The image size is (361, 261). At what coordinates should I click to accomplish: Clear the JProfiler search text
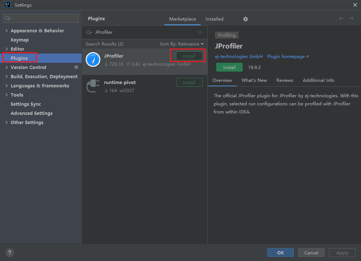[200, 32]
